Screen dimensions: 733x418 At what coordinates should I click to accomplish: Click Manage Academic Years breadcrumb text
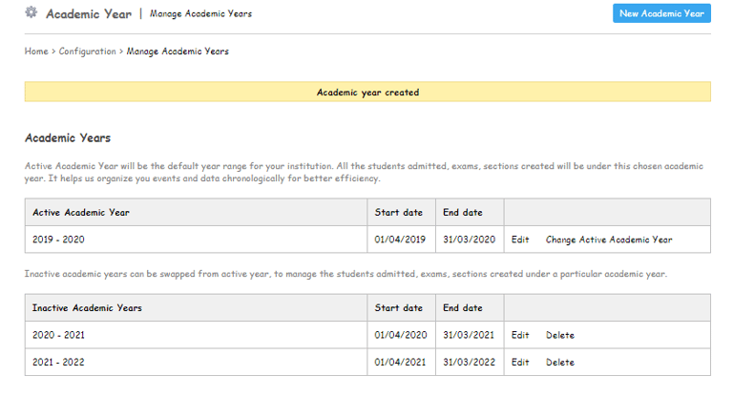coord(180,51)
